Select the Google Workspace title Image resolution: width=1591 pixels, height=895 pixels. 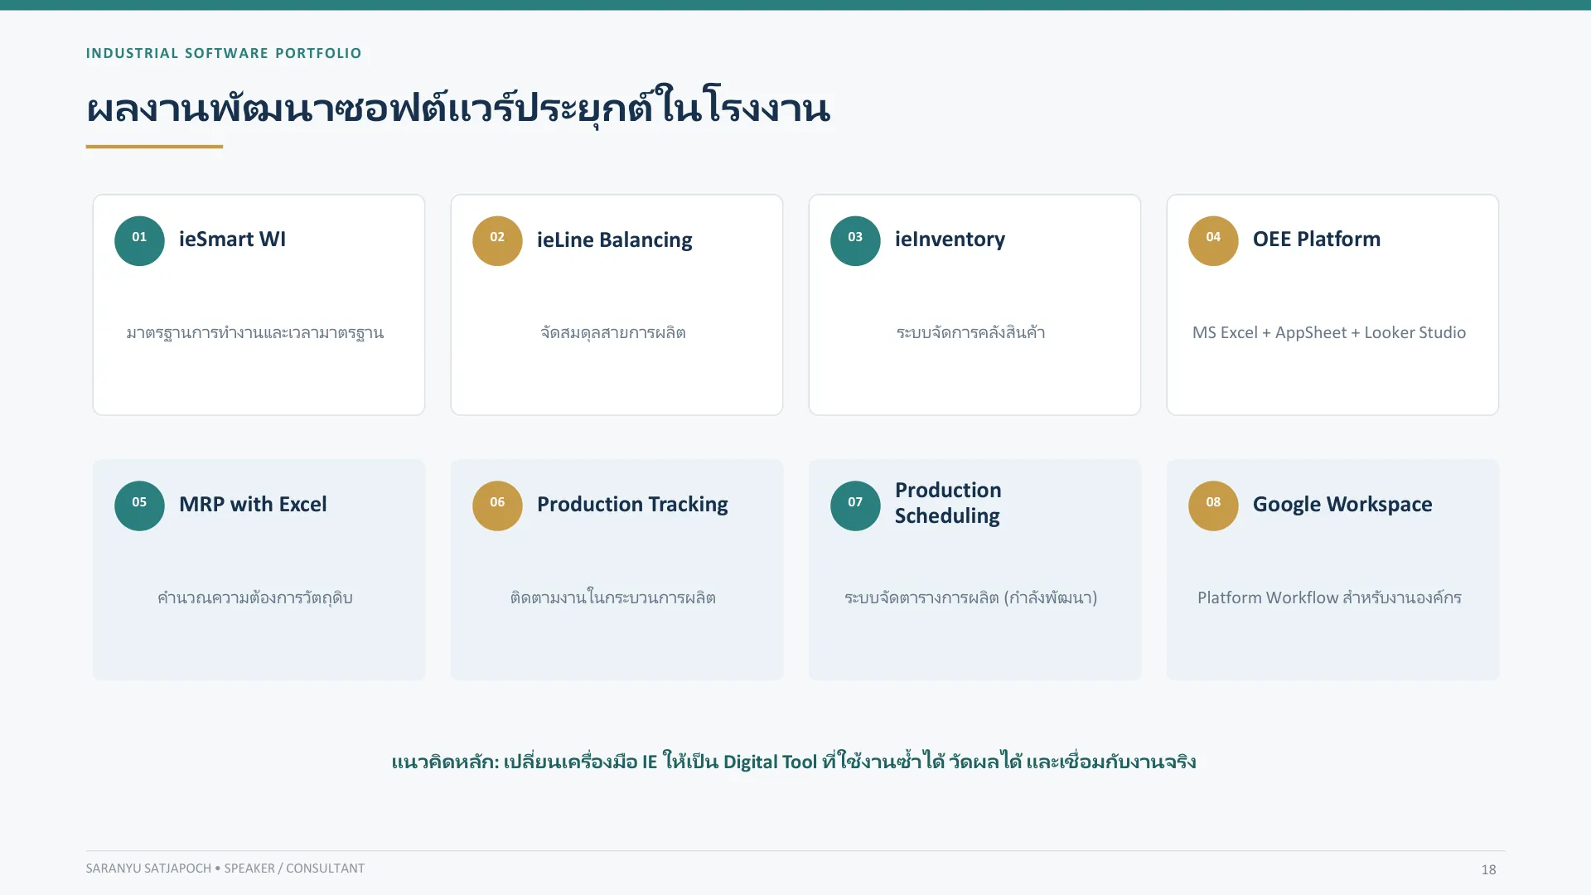click(1342, 505)
